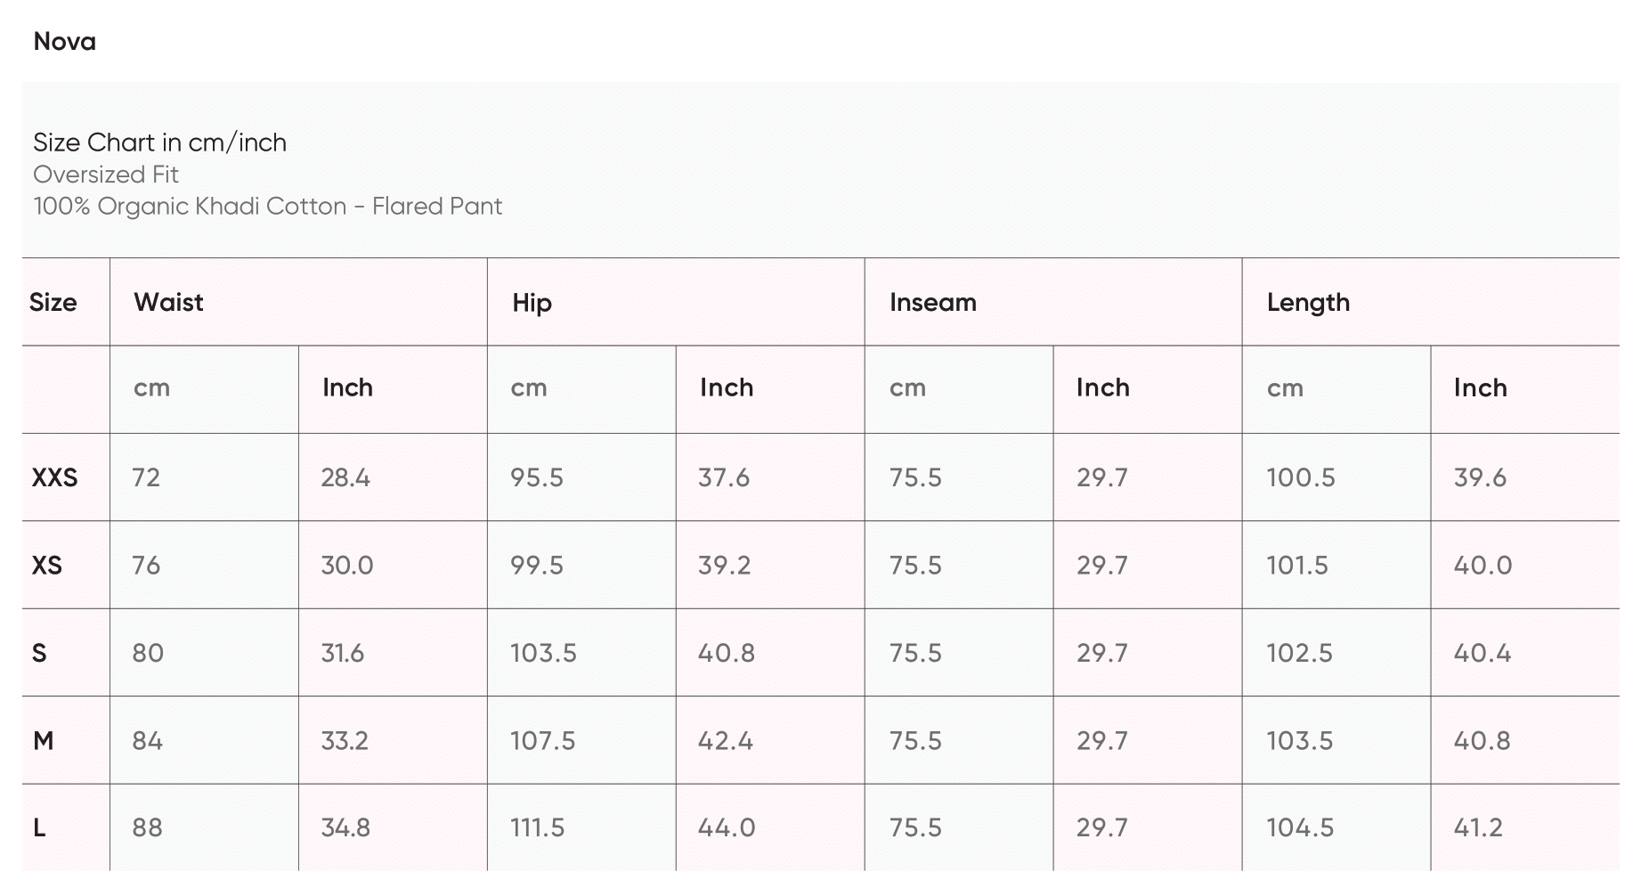Screen dimensions: 1649x896
Task: Click the XS size row label
Action: 47,566
